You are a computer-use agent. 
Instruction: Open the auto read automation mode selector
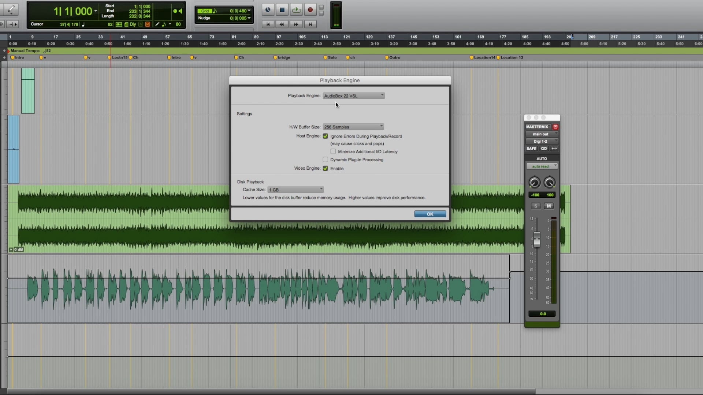click(x=542, y=166)
